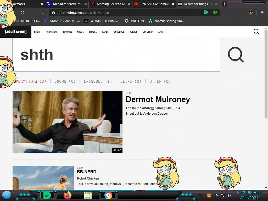
Task: Open the GAMES nav item
Action: pyautogui.click(x=105, y=32)
